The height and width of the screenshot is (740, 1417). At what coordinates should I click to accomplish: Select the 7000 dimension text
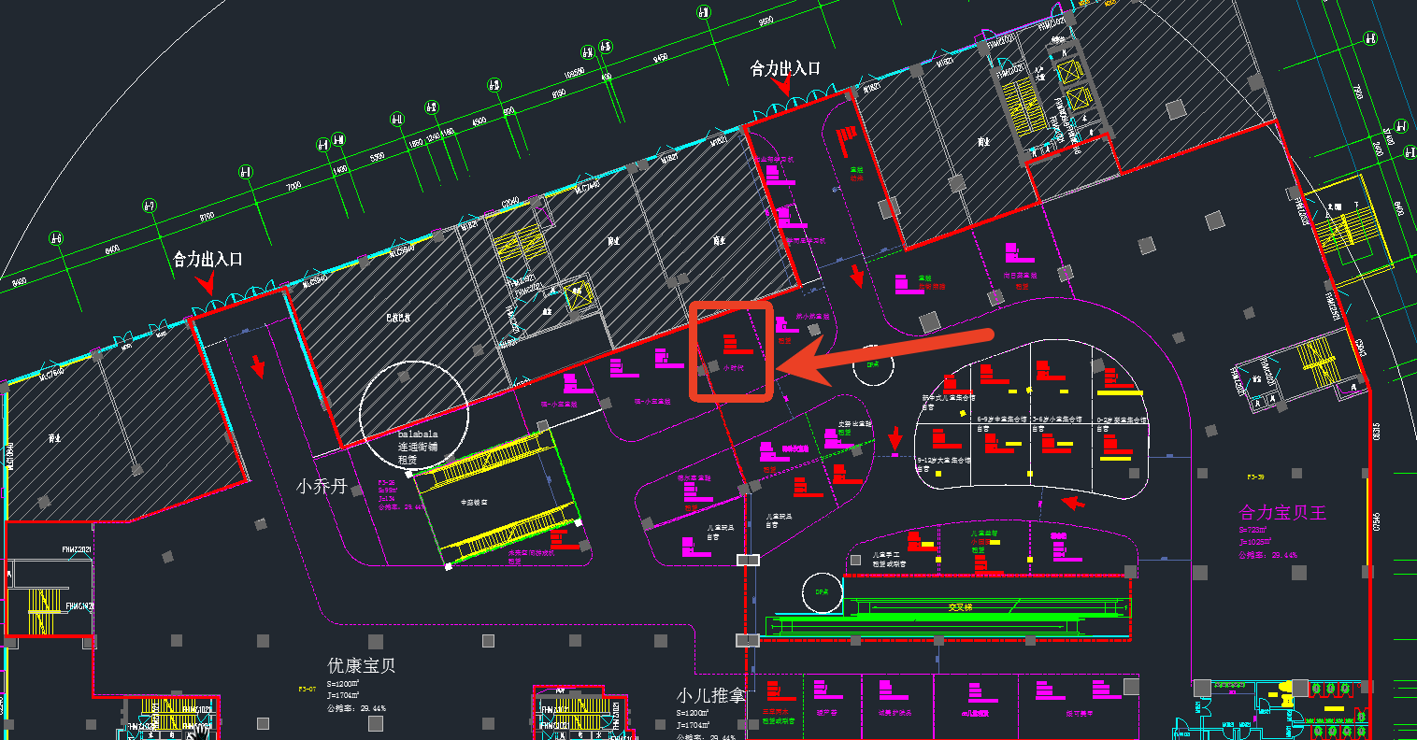point(293,186)
